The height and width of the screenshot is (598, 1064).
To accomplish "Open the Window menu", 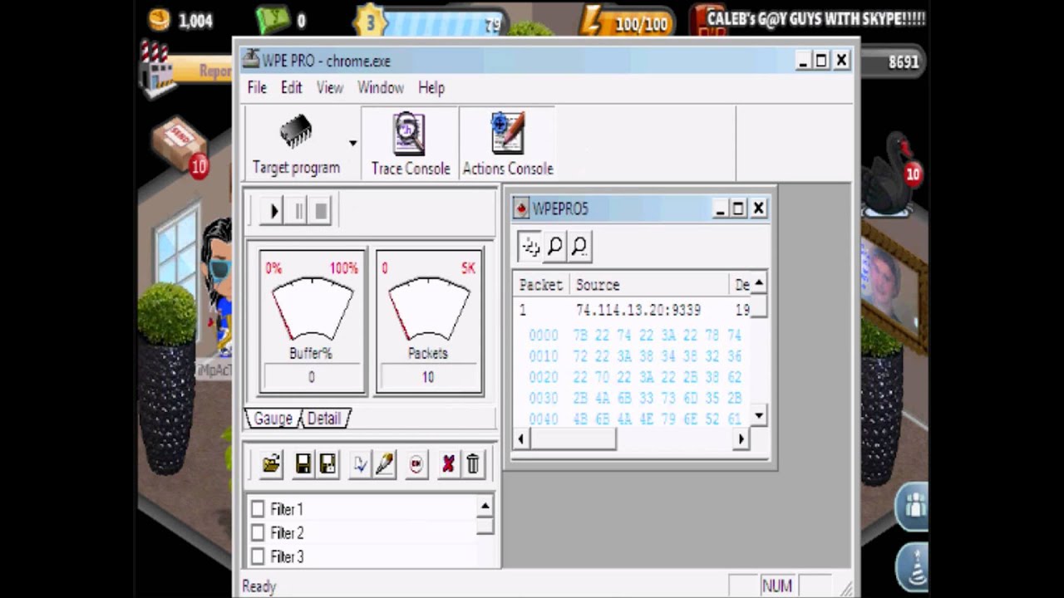I will pos(381,87).
